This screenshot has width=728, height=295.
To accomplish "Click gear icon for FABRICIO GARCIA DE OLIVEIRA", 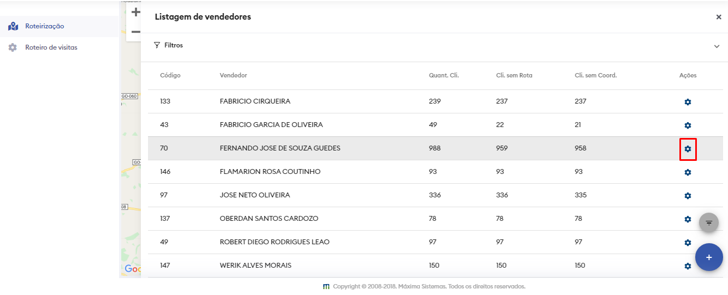I will coord(688,125).
